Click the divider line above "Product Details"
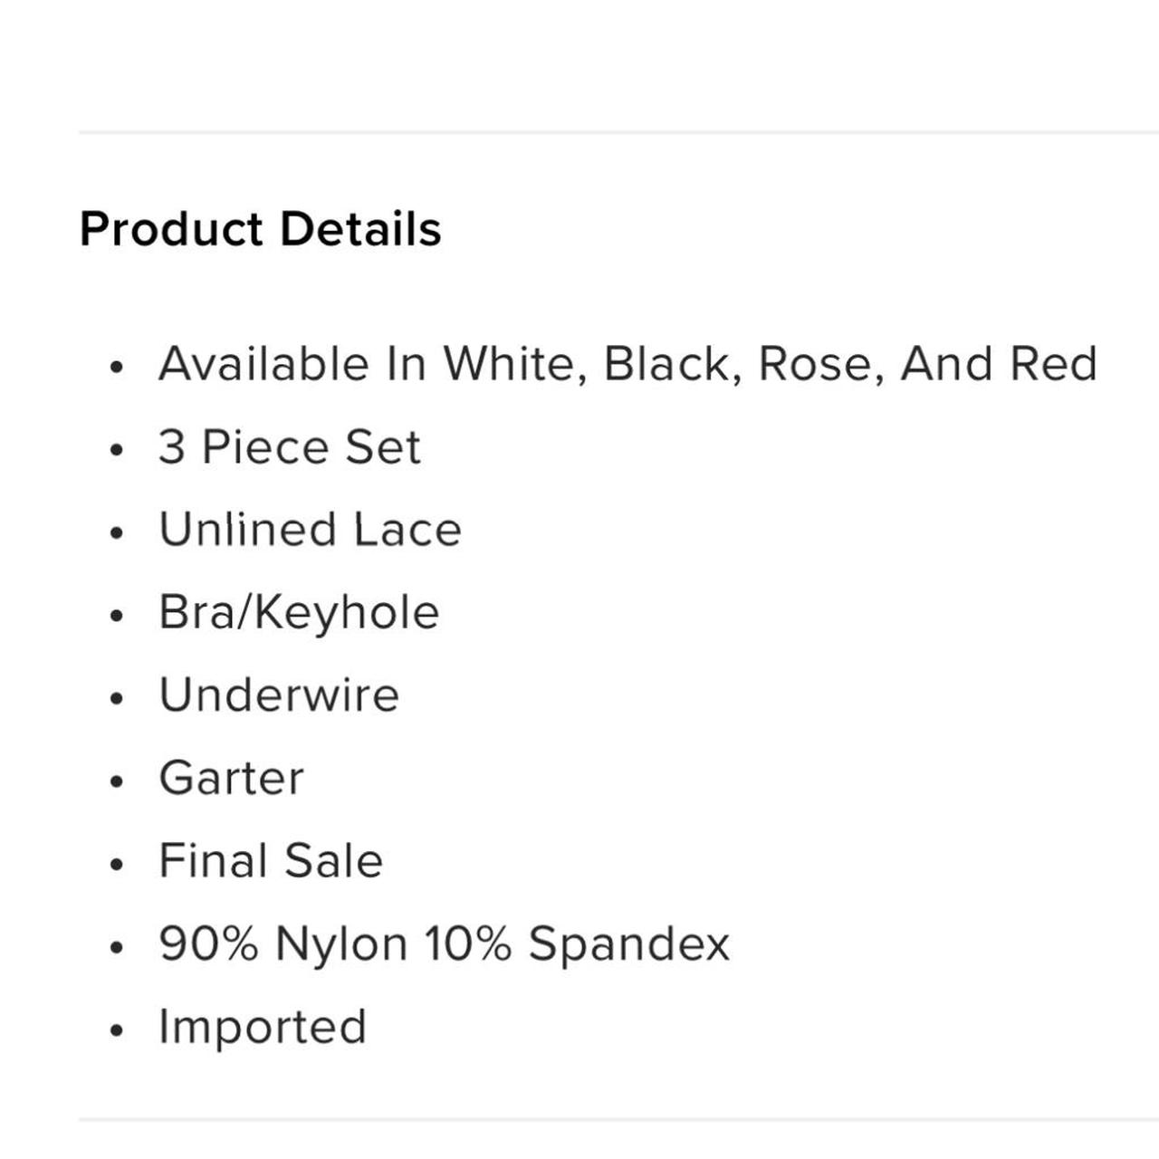The width and height of the screenshot is (1159, 1159). pos(618,132)
